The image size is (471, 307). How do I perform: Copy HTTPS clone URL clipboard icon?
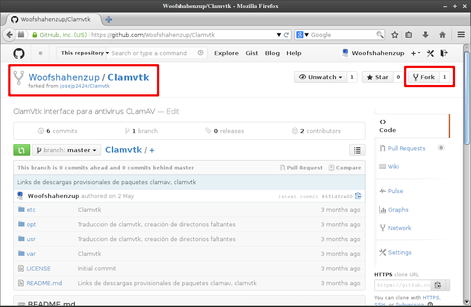pos(438,285)
